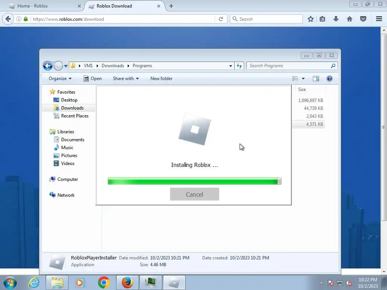This screenshot has height=290, width=387.
Task: Click the site information icon in address bar
Action: click(x=19, y=19)
